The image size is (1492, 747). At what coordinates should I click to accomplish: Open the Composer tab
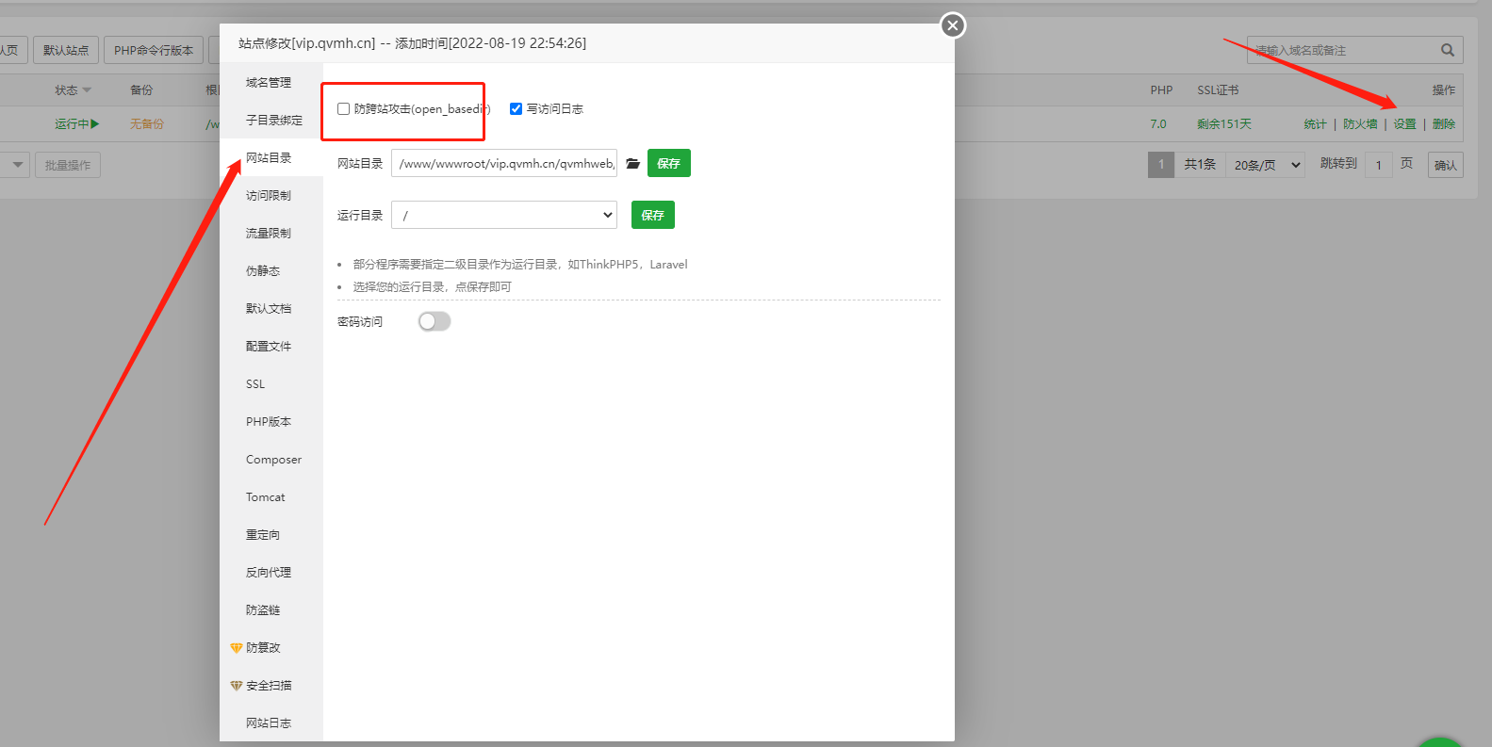(x=271, y=460)
